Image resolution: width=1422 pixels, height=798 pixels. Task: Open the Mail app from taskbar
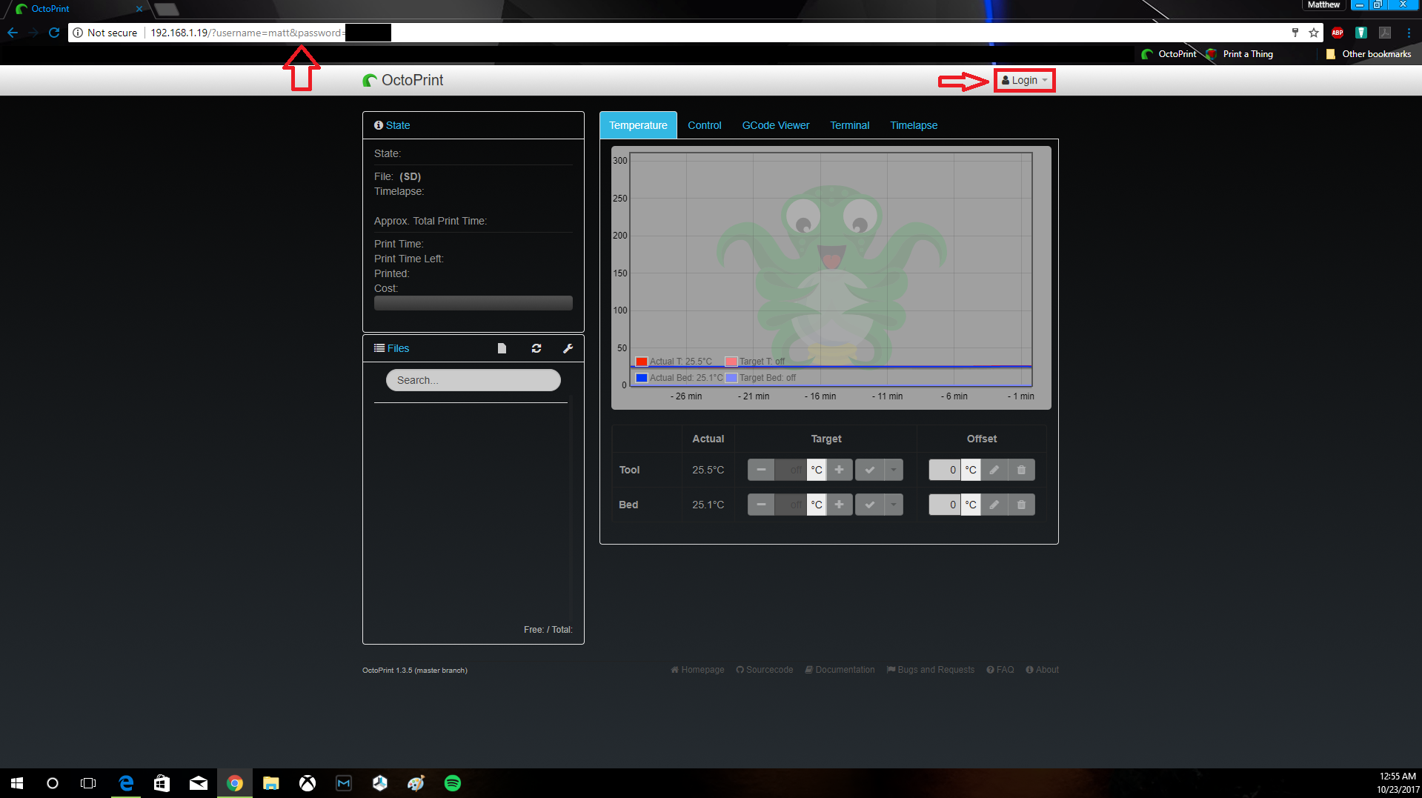[x=199, y=783]
